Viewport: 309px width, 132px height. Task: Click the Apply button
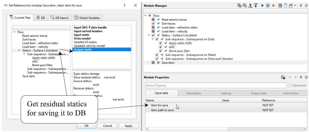tap(128, 126)
